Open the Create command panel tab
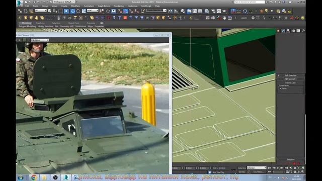The image size is (322, 181). [278, 31]
